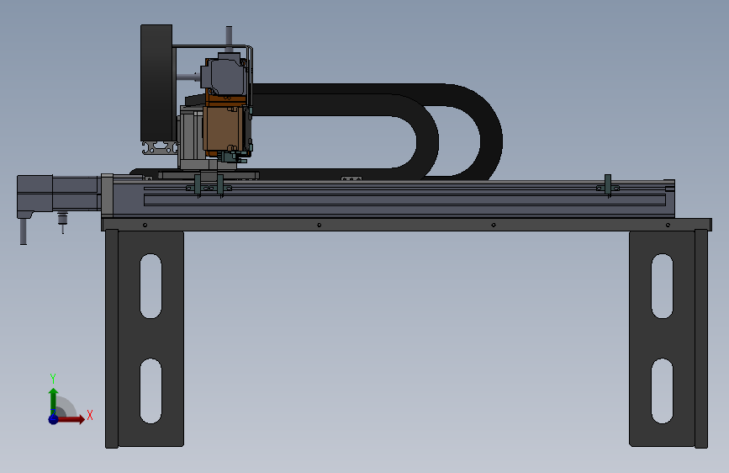The width and height of the screenshot is (729, 473).
Task: Select the aluminum extrusion profile below the black disc
Action: coord(160,148)
